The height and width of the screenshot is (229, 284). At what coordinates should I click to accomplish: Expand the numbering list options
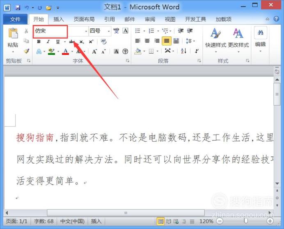tap(158, 31)
